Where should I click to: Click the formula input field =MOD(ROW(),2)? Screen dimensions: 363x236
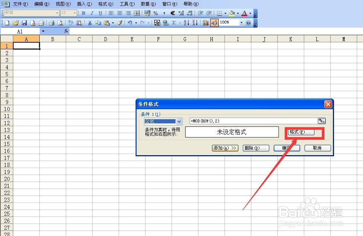pyautogui.click(x=254, y=121)
